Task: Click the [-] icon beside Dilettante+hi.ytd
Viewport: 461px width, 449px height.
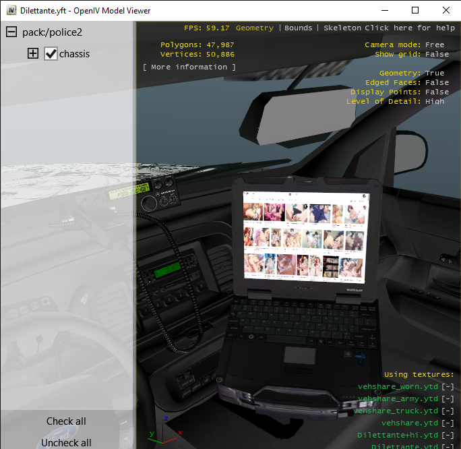Action: (x=448, y=436)
